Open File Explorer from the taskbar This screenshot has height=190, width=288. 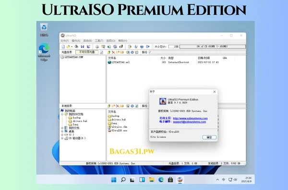tap(151, 180)
